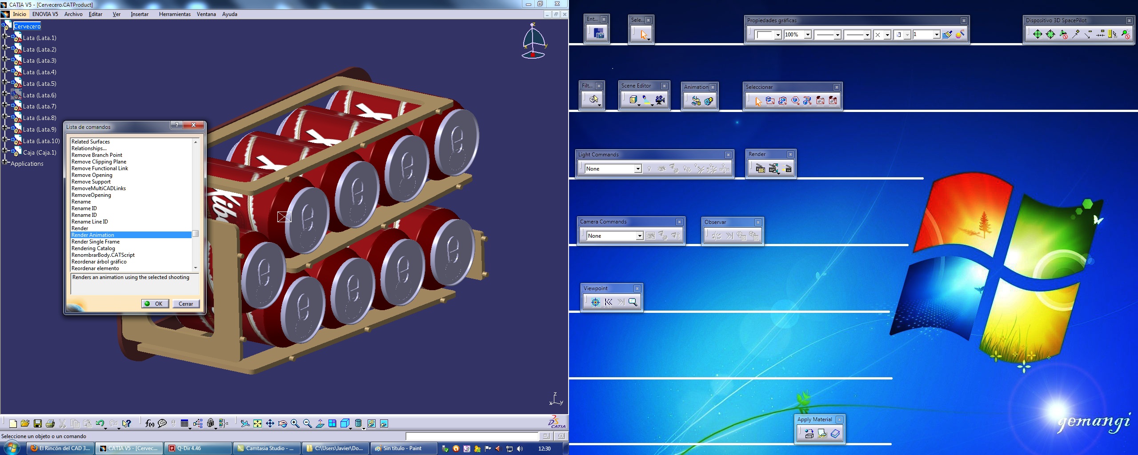Select Render Single Frame in command list
Screen dimensions: 1138x455
point(131,242)
